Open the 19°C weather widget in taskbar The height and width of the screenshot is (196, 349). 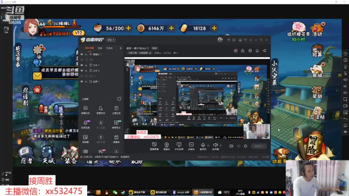click(224, 192)
